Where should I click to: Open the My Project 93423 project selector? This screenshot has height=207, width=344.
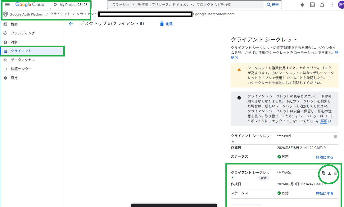click(x=70, y=4)
